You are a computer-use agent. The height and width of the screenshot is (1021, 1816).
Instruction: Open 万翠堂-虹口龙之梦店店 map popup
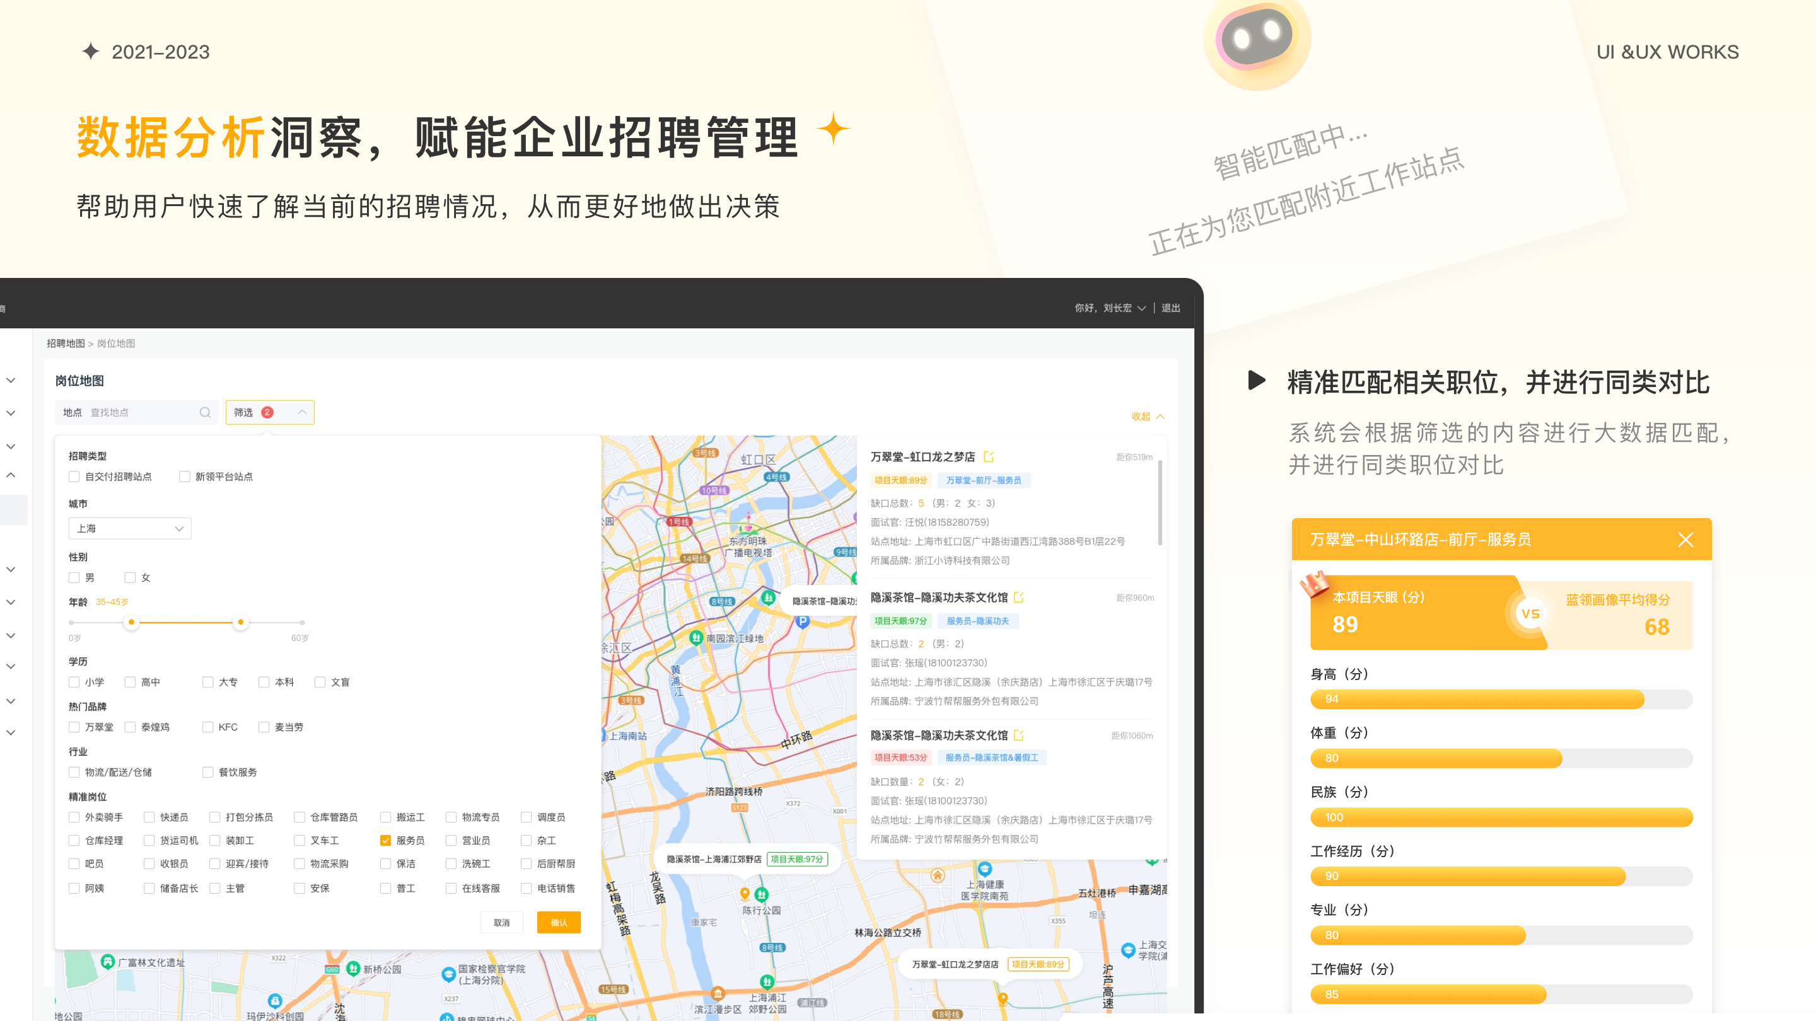point(989,964)
